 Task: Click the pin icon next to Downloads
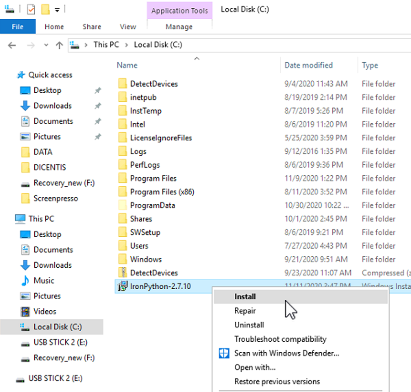click(x=98, y=106)
